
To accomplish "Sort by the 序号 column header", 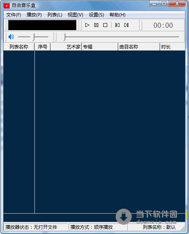I will pyautogui.click(x=43, y=47).
